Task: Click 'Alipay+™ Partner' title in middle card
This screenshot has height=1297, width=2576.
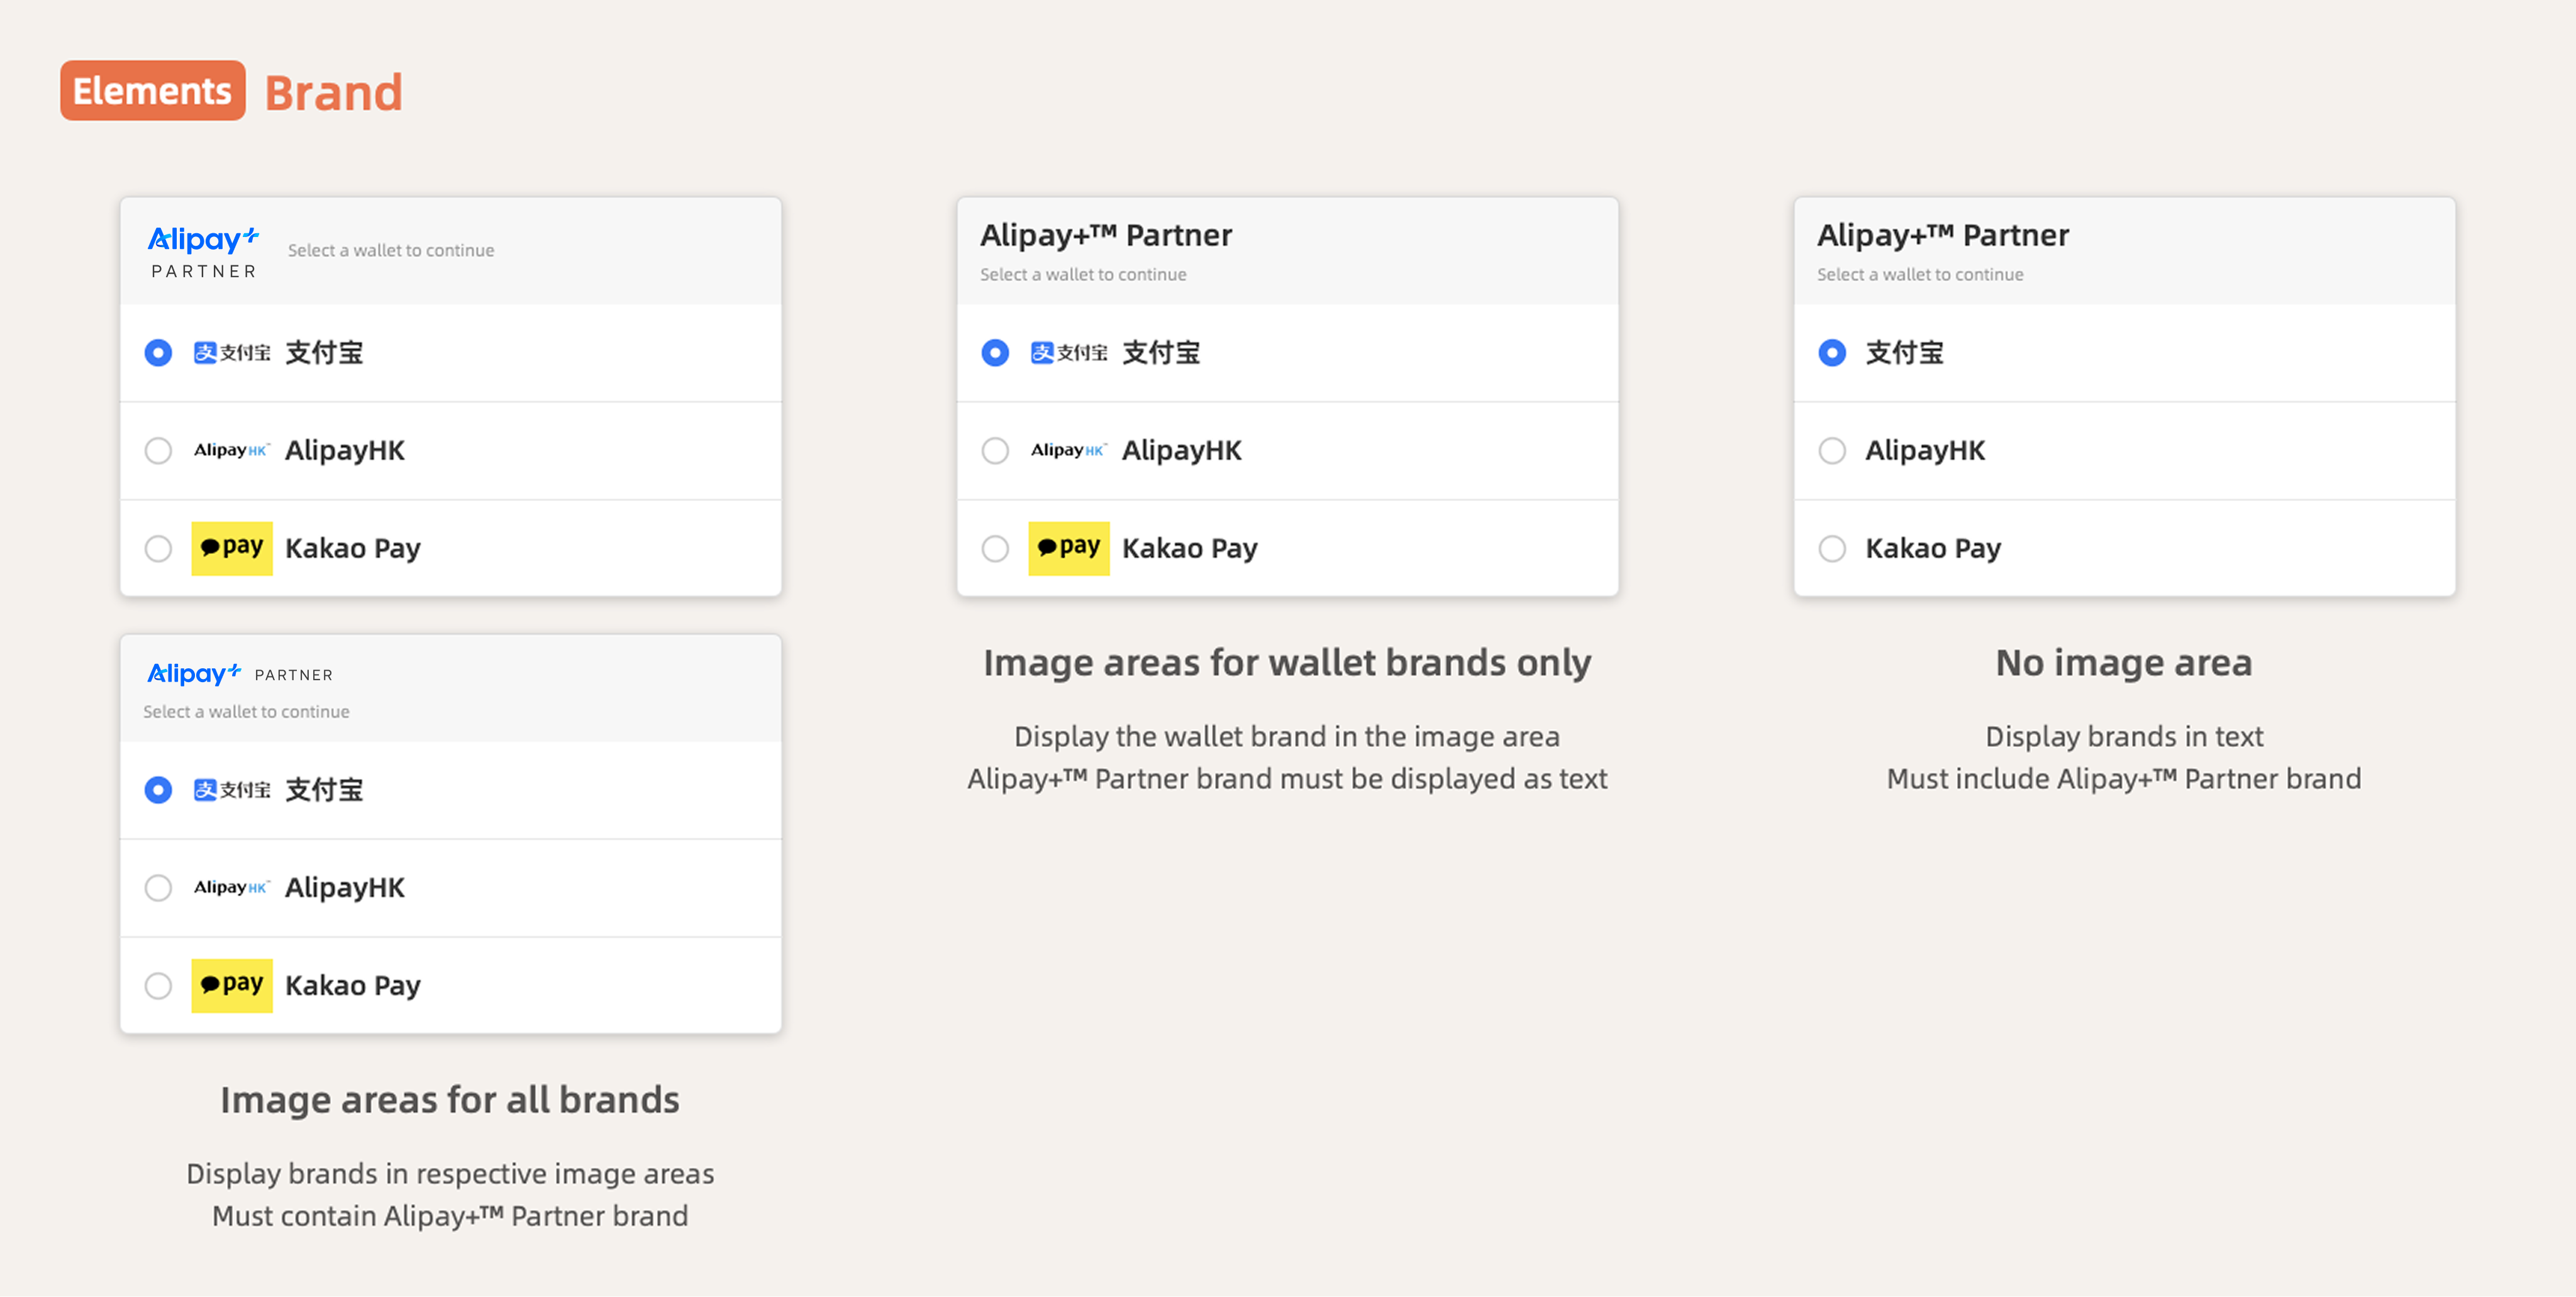Action: click(1105, 235)
